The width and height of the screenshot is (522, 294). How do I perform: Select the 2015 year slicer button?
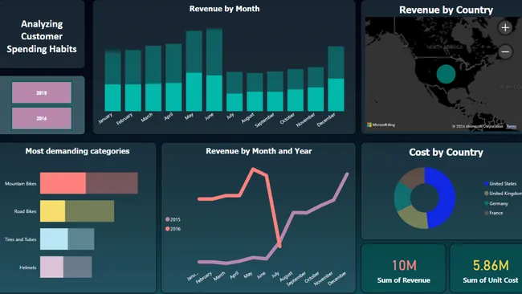click(x=42, y=93)
